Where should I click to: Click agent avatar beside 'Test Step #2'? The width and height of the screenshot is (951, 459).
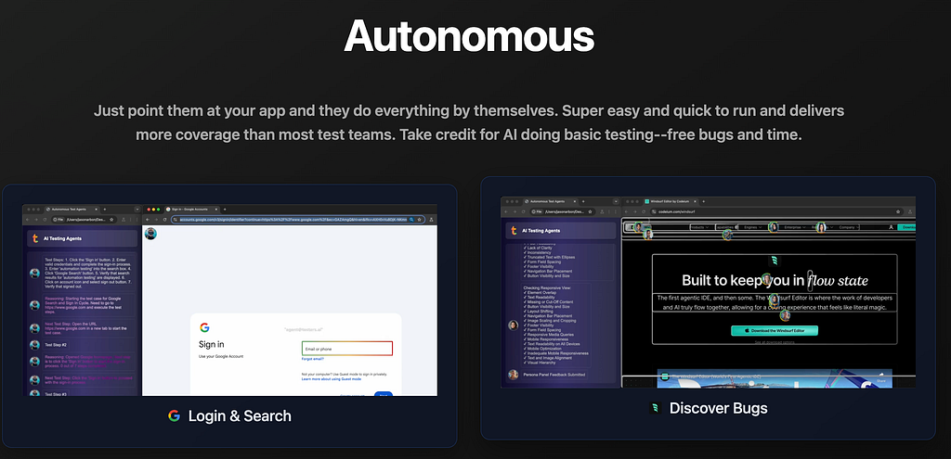[34, 345]
